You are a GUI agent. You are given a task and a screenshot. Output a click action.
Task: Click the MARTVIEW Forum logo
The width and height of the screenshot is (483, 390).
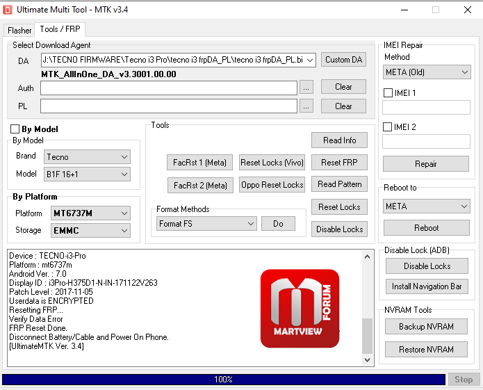click(300, 309)
